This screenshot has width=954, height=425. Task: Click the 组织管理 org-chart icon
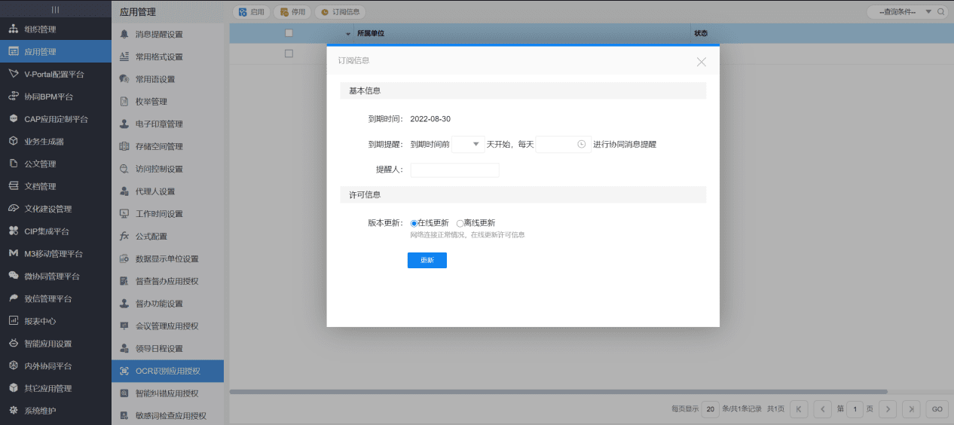[13, 29]
